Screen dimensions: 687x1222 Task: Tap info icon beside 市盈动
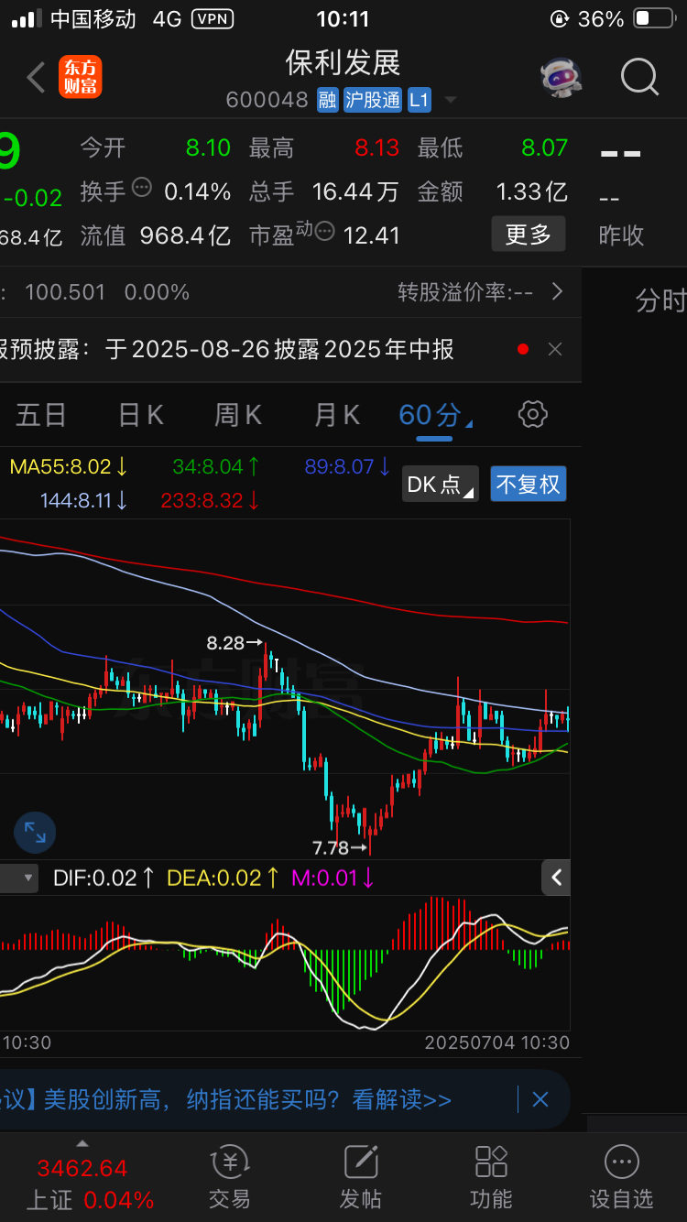point(324,231)
